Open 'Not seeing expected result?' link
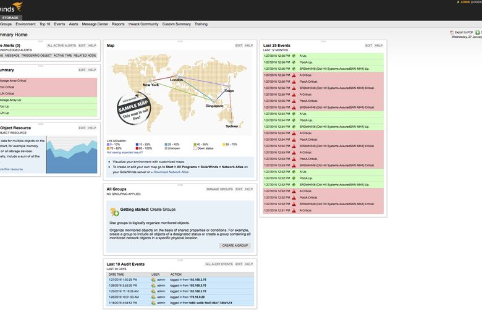 pos(124,153)
